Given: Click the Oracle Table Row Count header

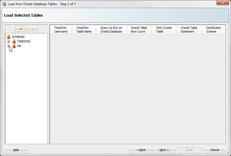Looking at the screenshot, I should pos(139,30).
